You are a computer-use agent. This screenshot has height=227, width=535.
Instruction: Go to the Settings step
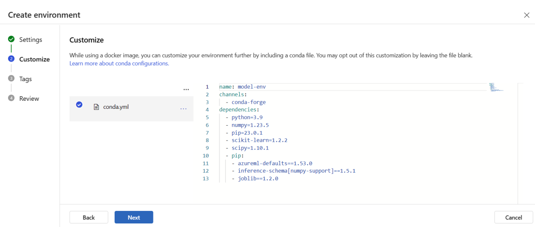pos(30,40)
